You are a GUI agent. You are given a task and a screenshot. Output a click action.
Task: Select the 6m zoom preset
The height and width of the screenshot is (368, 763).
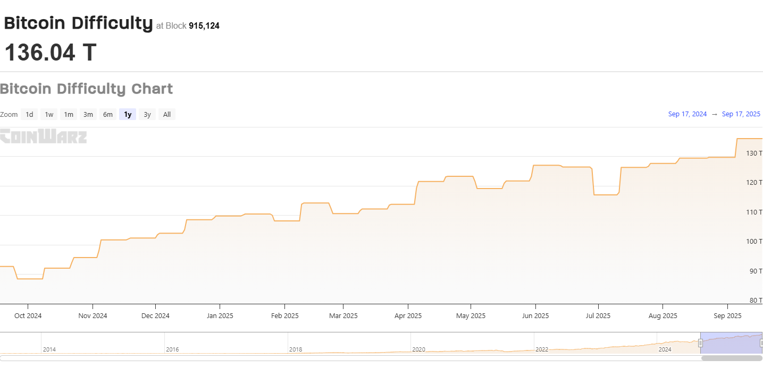[107, 114]
